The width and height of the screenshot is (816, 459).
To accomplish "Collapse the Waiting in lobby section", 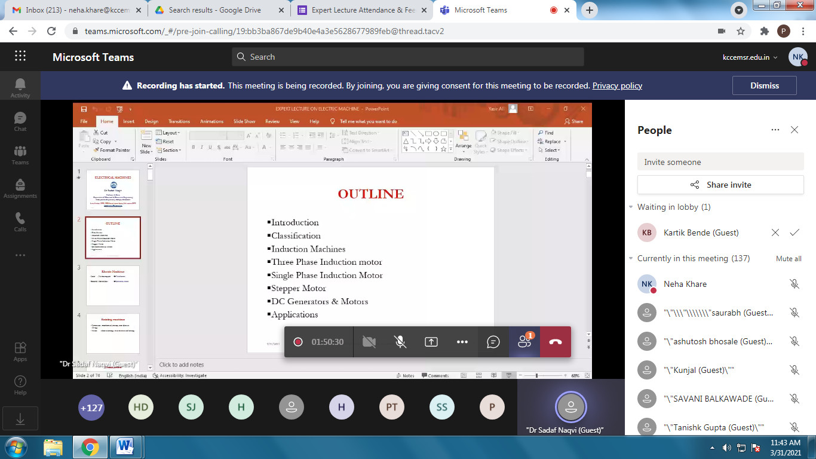I will 631,207.
